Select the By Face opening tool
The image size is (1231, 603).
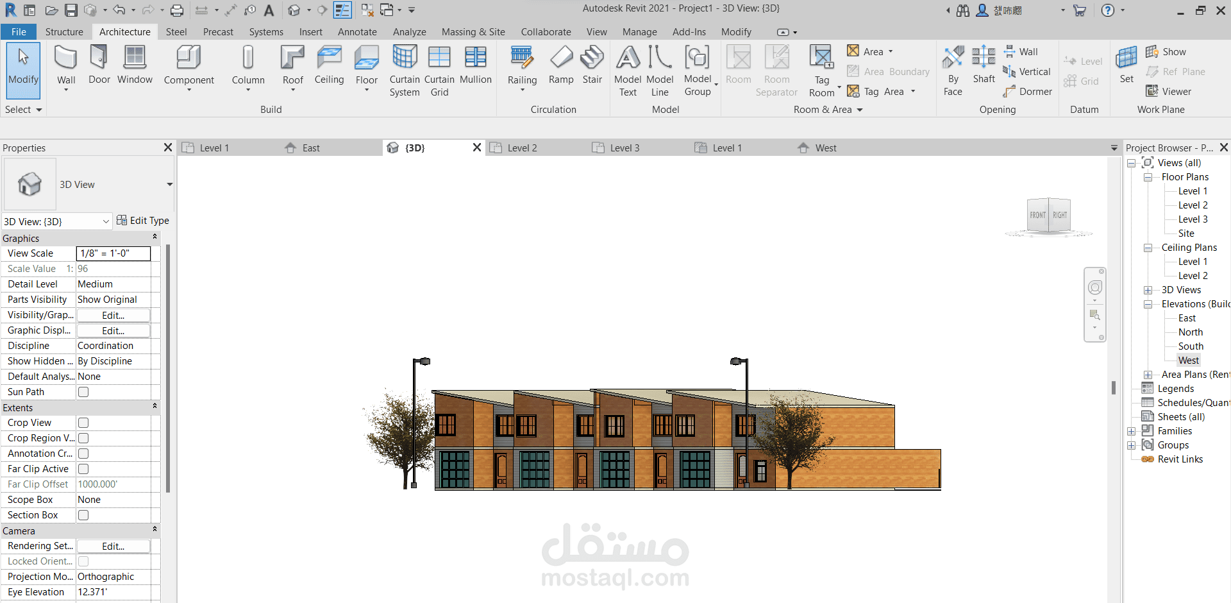pyautogui.click(x=953, y=71)
